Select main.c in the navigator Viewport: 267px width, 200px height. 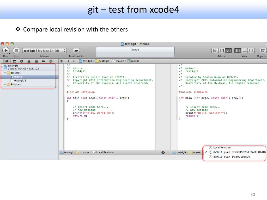click(30, 77)
